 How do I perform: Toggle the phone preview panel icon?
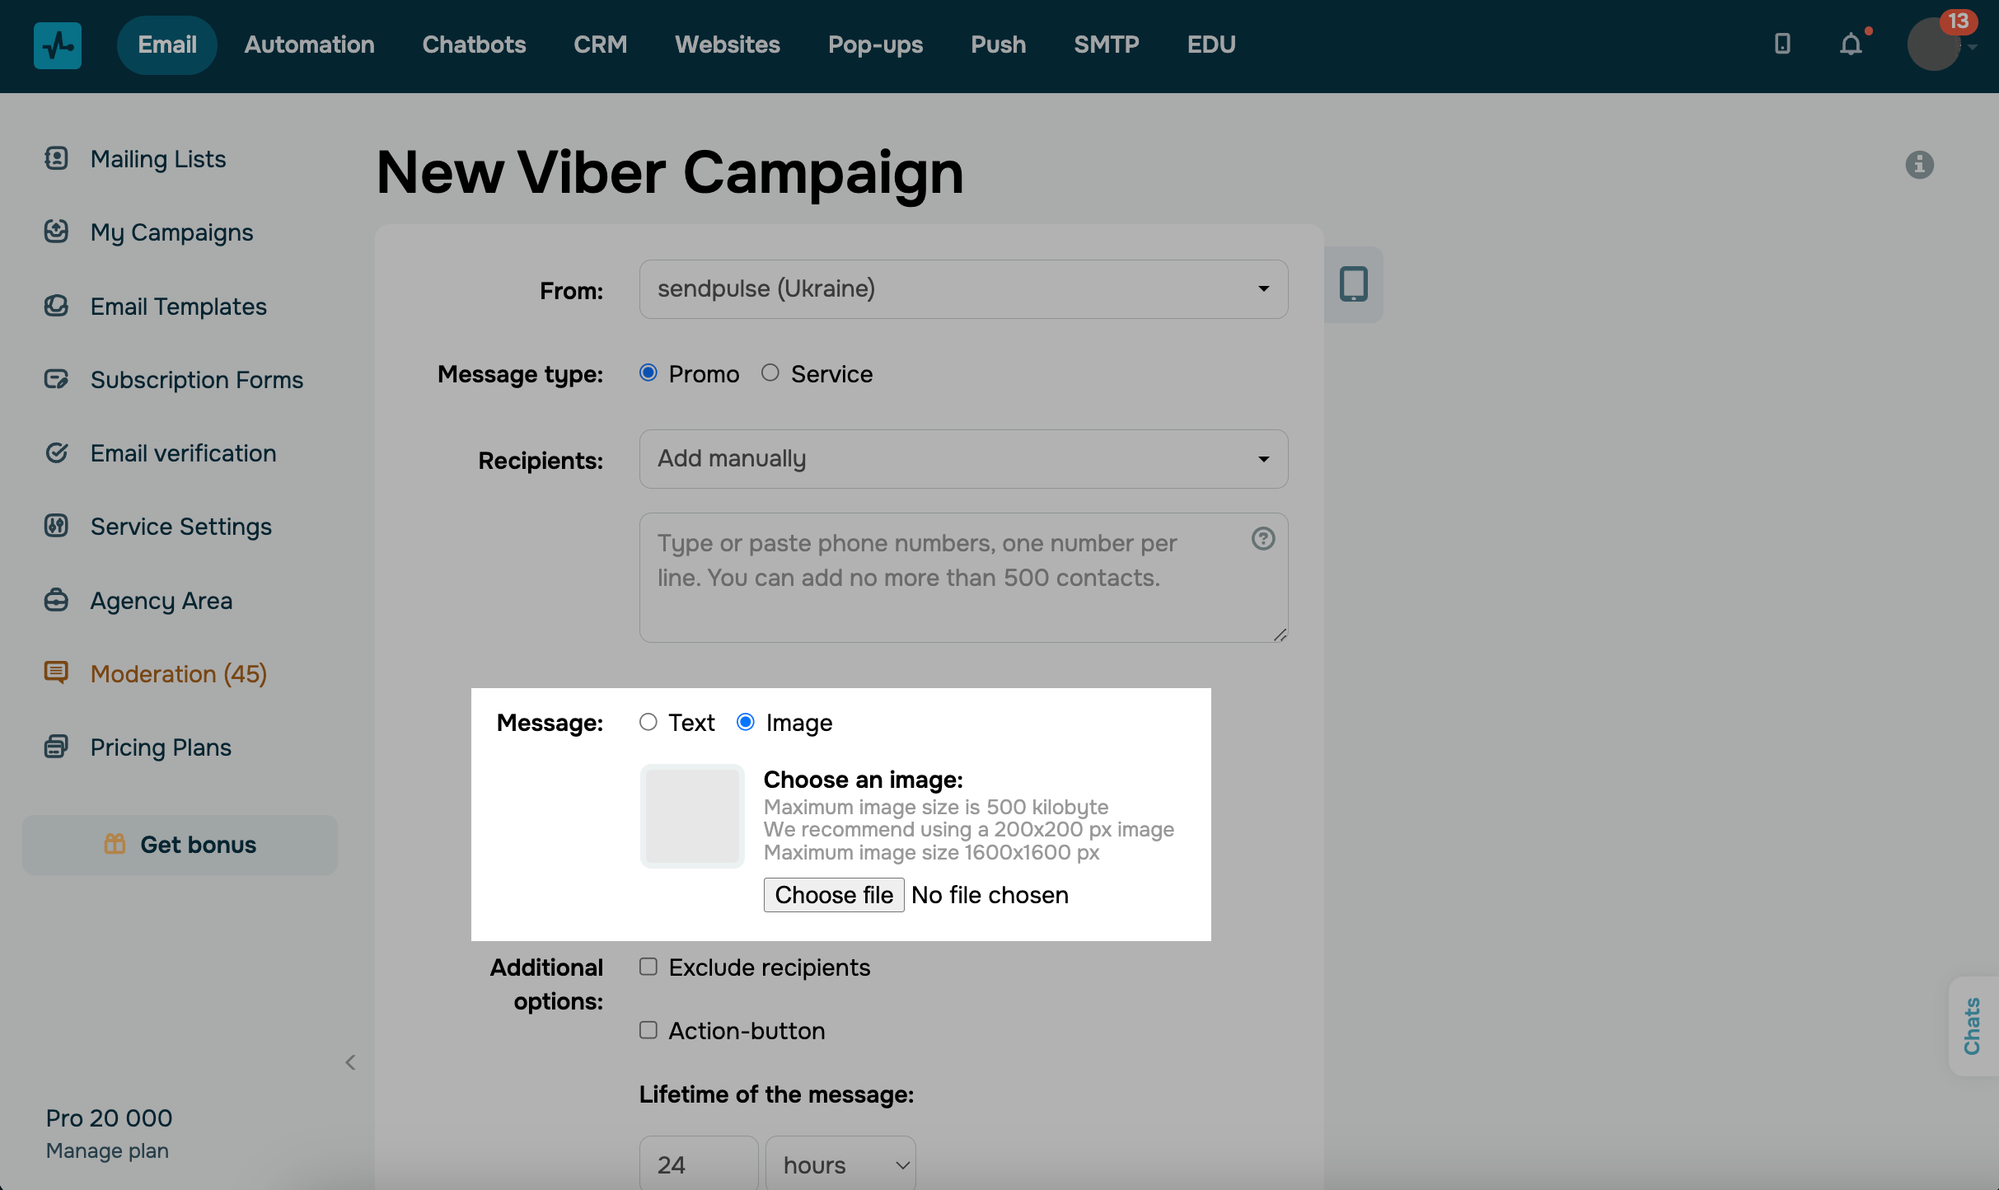[1353, 284]
